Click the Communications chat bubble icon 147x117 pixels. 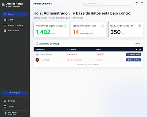click(5, 25)
